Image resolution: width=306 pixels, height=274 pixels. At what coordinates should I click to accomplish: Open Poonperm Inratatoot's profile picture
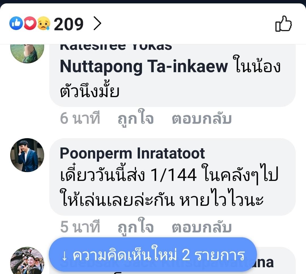[27, 155]
